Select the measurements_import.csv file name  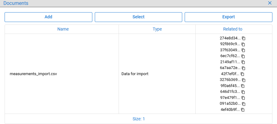[x=33, y=74]
